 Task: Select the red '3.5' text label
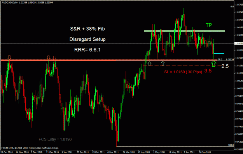(x=208, y=71)
